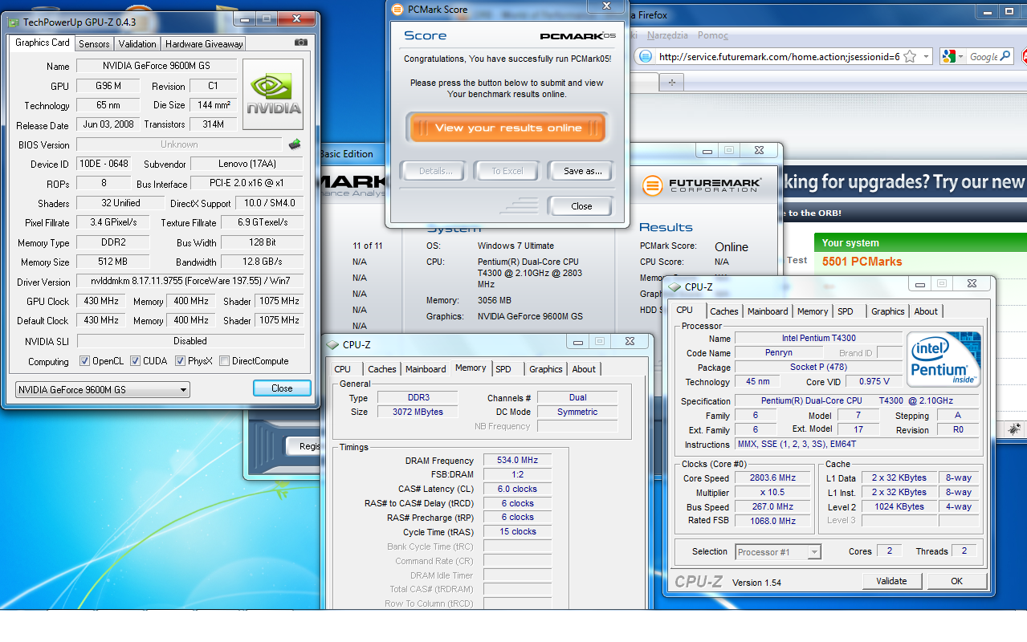Viewport: 1027px width, 642px height.
Task: Open the Narzędzia menu in Firefox
Action: click(x=667, y=35)
